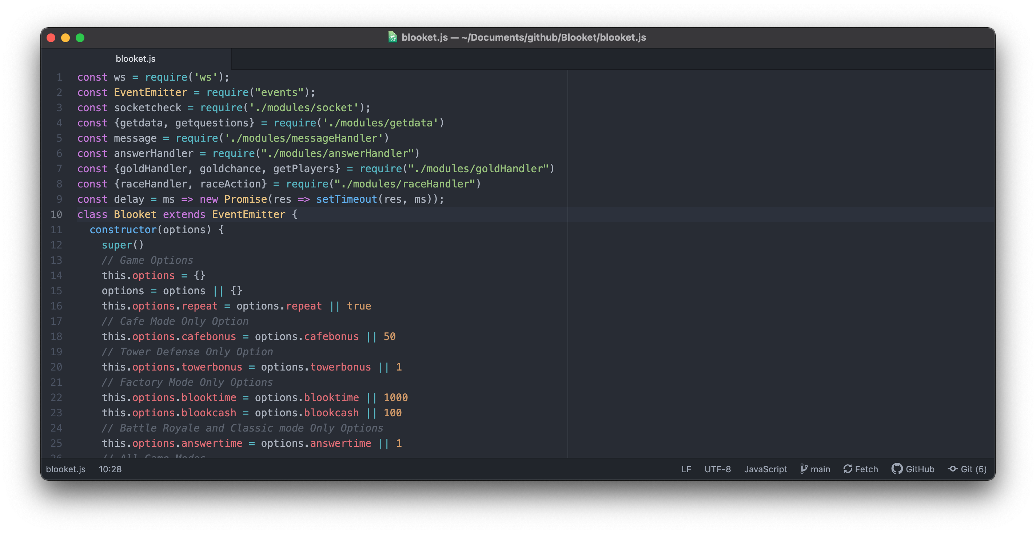Click the empty tab strip area

[603, 58]
